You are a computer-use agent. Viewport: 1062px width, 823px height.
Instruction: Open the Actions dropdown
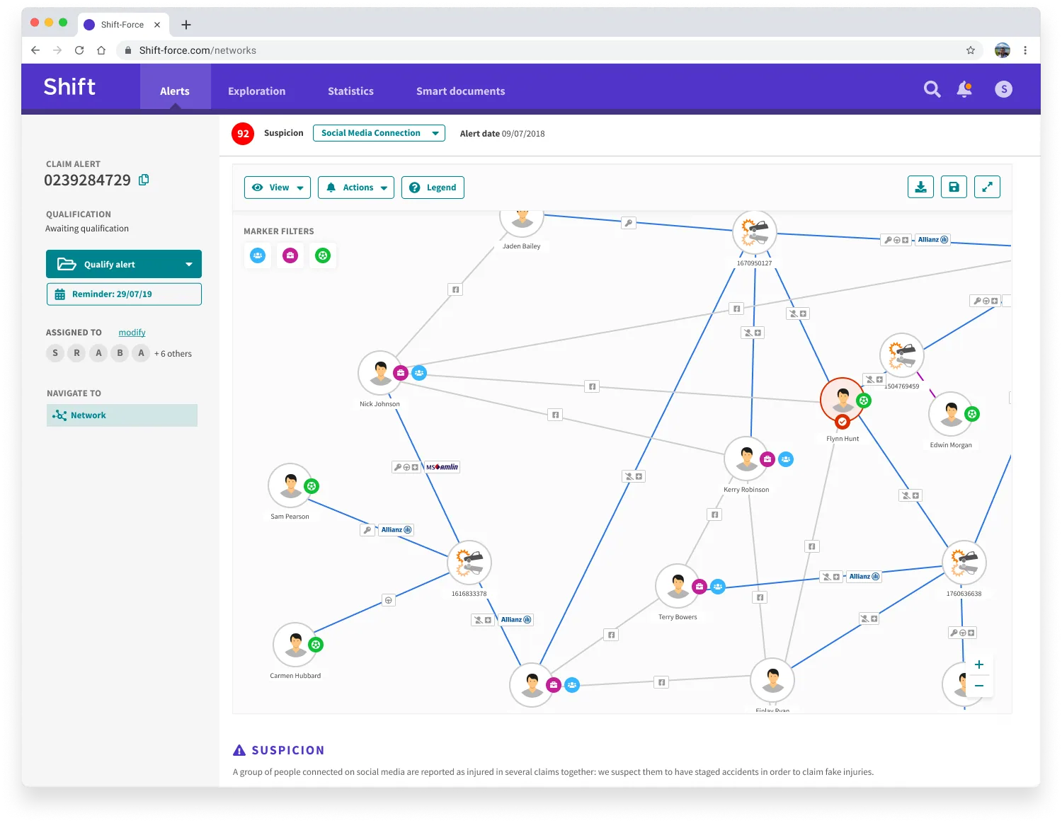point(356,188)
